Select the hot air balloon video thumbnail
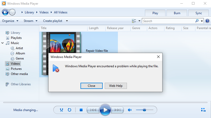Image resolution: width=211 pixels, height=118 pixels. [x=61, y=43]
